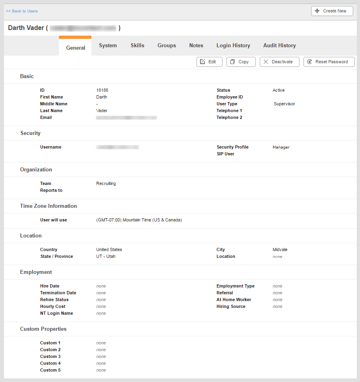Screen dimensions: 360x382
Task: Click the User Type value Supervisor
Action: coord(284,104)
